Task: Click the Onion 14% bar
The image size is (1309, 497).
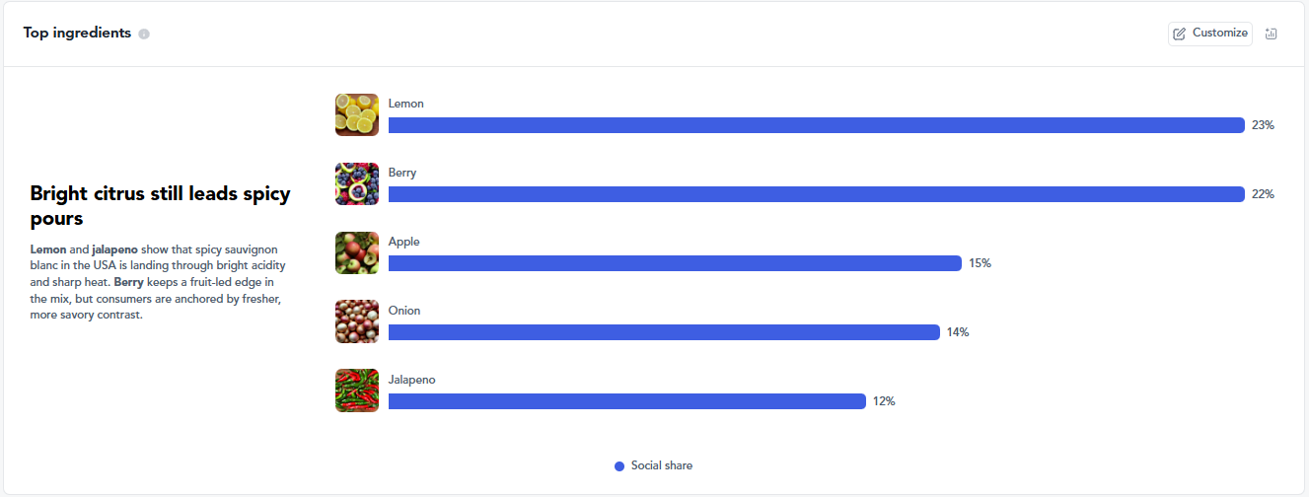Action: coord(664,332)
